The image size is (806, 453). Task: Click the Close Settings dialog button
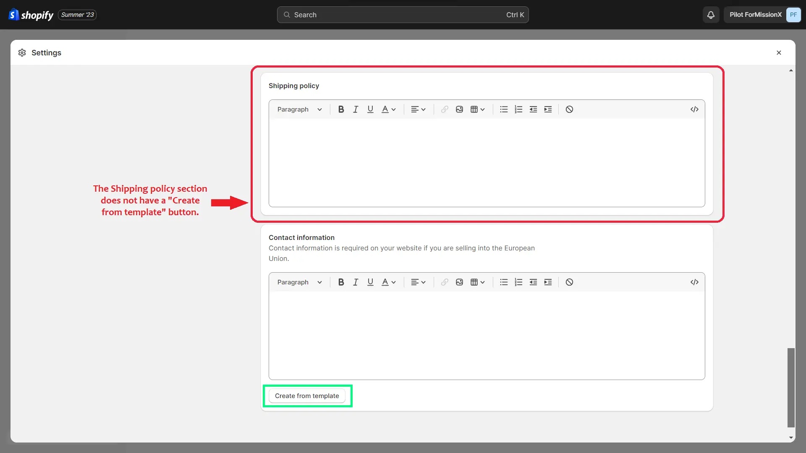pyautogui.click(x=779, y=52)
